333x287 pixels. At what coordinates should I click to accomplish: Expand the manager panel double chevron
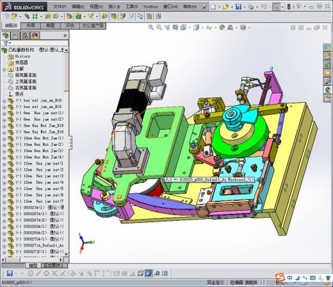(65, 35)
